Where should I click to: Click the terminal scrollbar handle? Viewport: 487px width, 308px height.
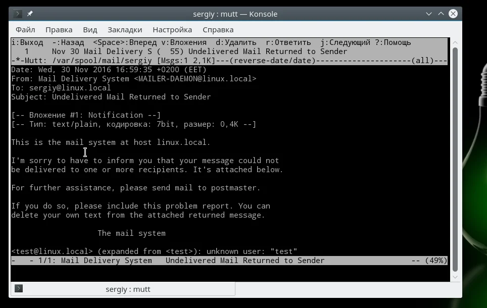point(455,160)
